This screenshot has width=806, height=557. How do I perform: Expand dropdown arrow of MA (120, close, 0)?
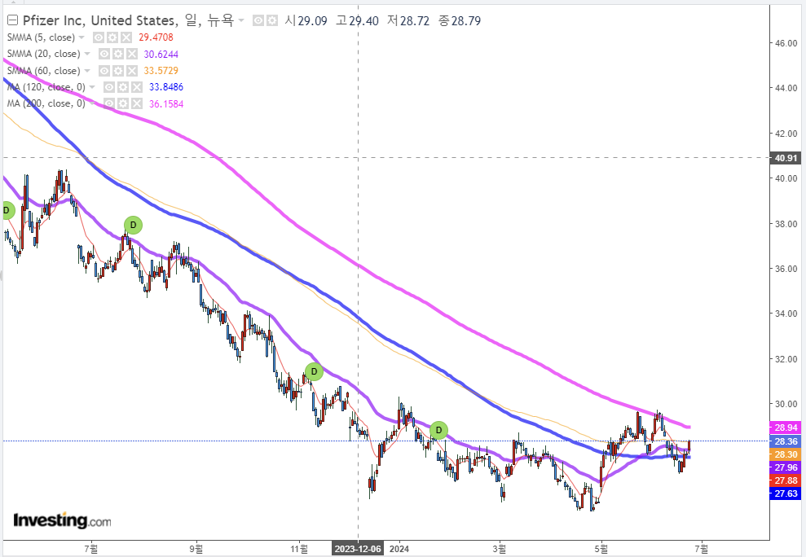pyautogui.click(x=92, y=87)
